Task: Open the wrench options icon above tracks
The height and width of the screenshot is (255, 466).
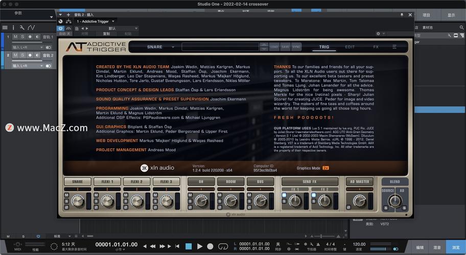Action: (22, 28)
